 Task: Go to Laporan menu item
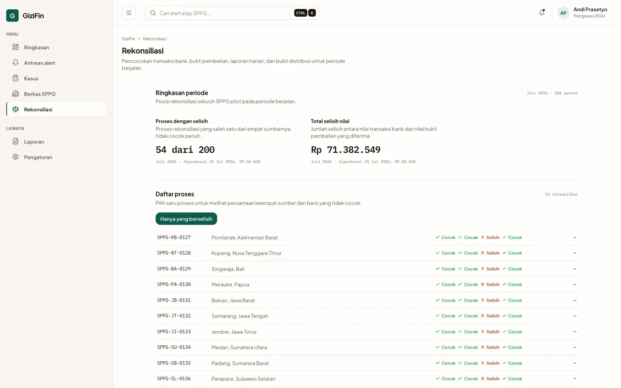(56, 142)
